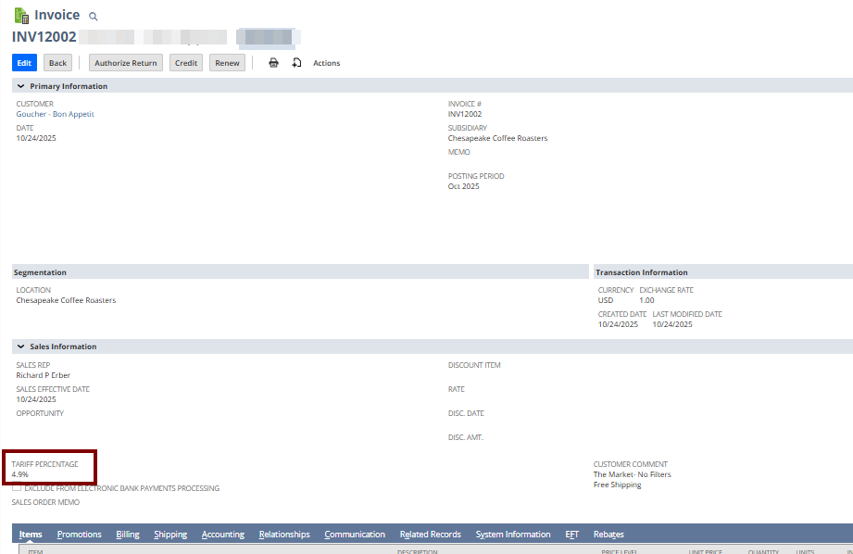Select the Related Records tab
Screen dimensions: 853x554
click(430, 535)
